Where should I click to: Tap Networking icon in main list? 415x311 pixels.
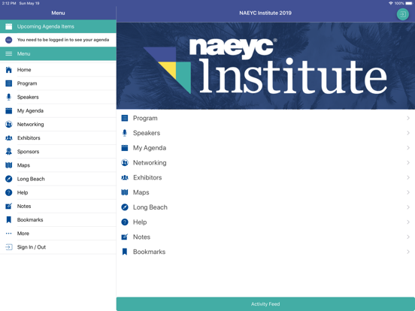pyautogui.click(x=125, y=163)
